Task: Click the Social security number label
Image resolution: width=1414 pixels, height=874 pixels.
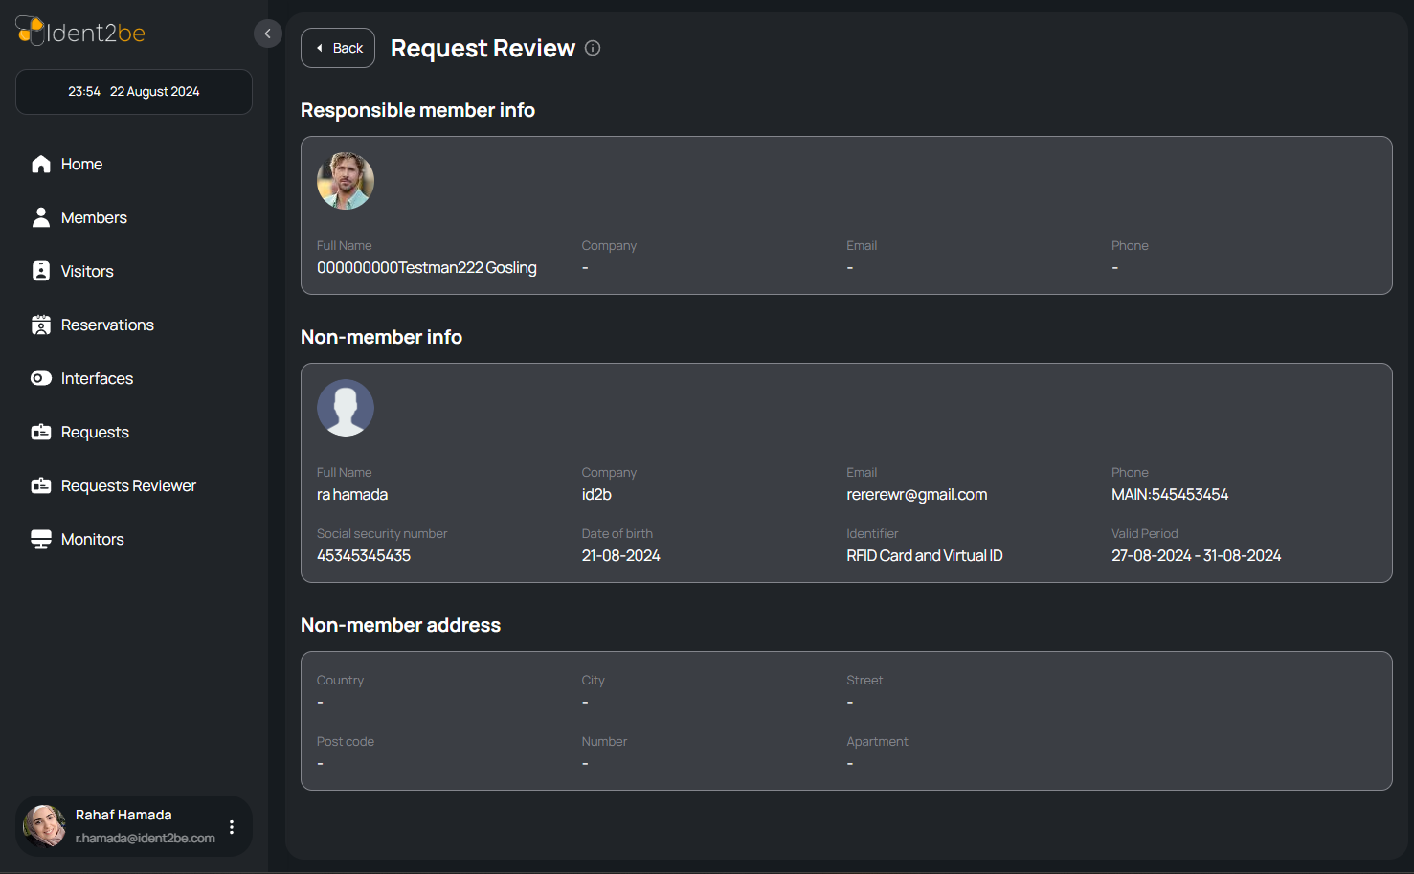Action: tap(382, 533)
